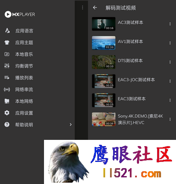176x184 pixels.
Task: Click the network stream icon
Action: click(7, 90)
